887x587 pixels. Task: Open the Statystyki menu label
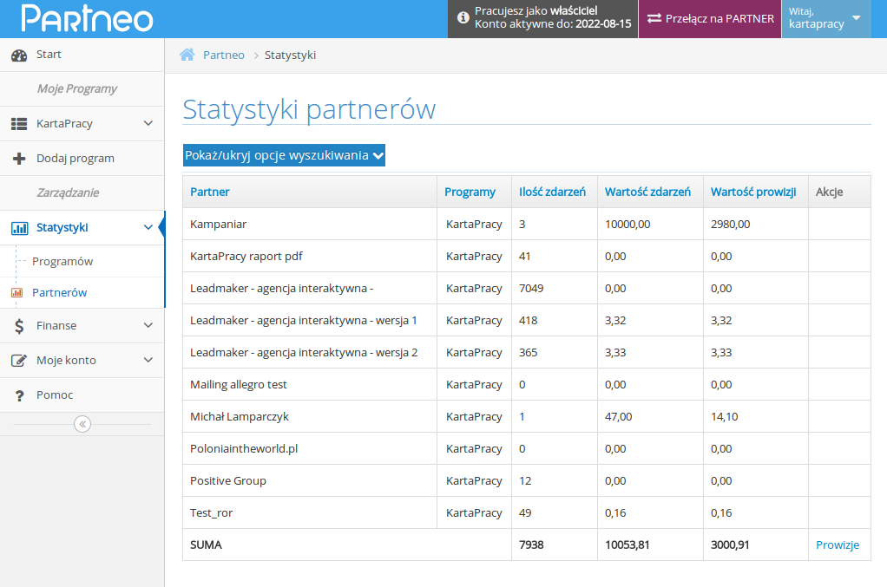(62, 227)
